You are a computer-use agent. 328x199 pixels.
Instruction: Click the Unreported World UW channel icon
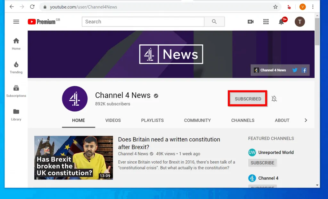[252, 152]
